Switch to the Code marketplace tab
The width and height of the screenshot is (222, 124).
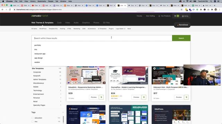click(59, 23)
